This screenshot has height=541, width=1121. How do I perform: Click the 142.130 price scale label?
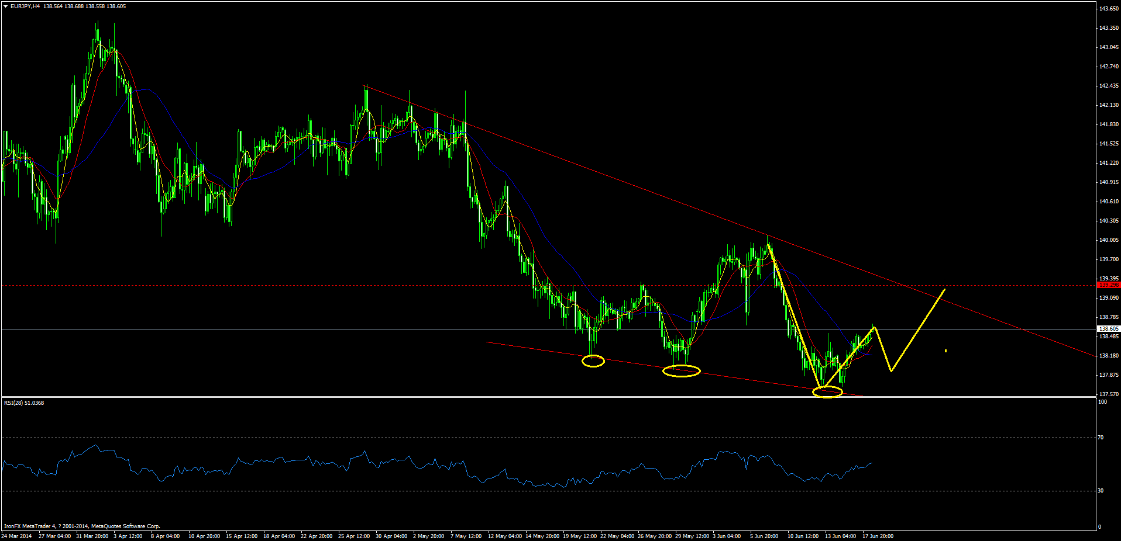1109,105
